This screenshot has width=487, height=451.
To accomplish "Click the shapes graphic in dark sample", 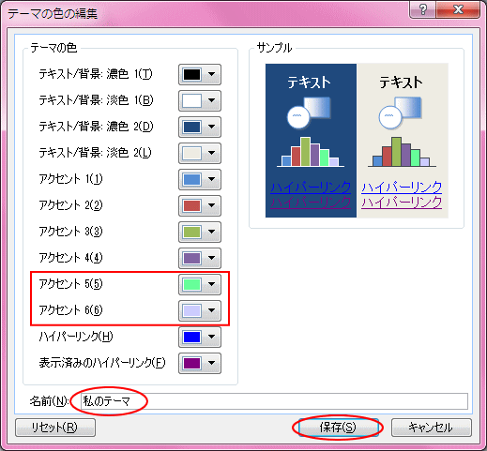I will tap(309, 113).
